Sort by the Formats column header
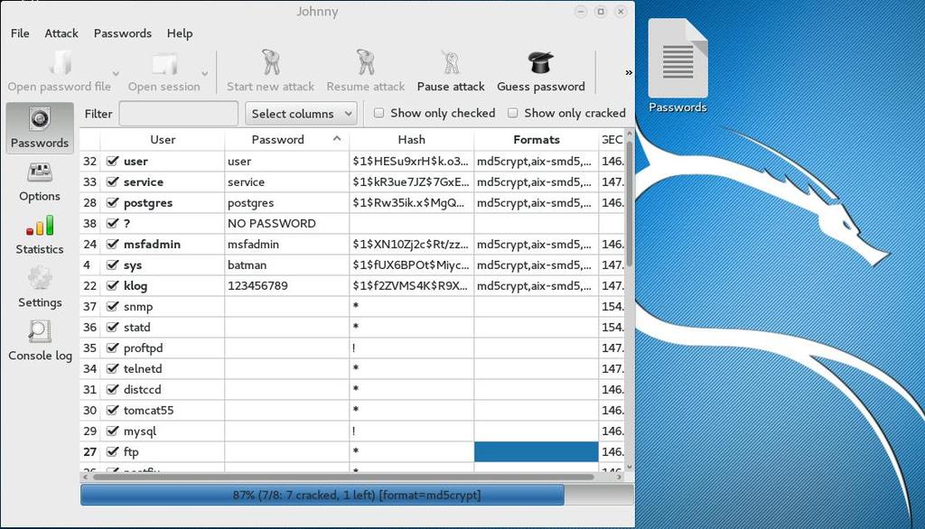Screen dimensions: 925x529 point(537,139)
